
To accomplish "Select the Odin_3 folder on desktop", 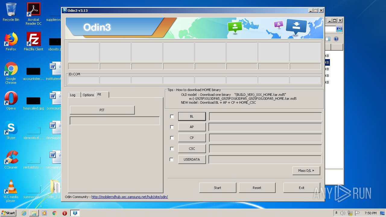I will point(55,189).
